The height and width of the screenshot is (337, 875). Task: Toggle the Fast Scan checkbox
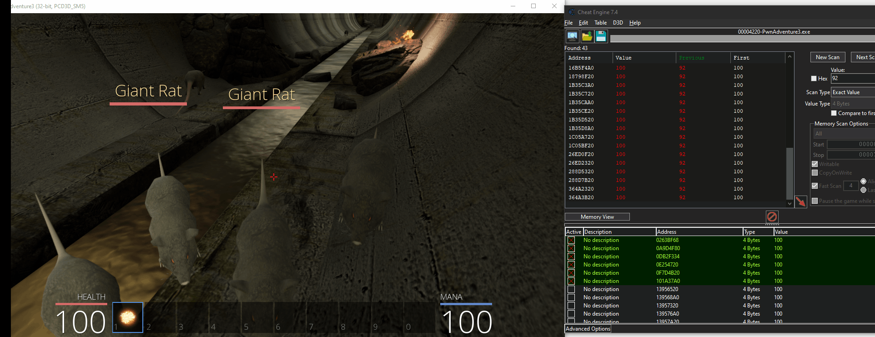point(815,186)
